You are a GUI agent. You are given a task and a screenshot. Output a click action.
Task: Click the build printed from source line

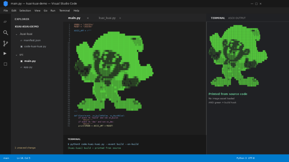tap(94, 148)
